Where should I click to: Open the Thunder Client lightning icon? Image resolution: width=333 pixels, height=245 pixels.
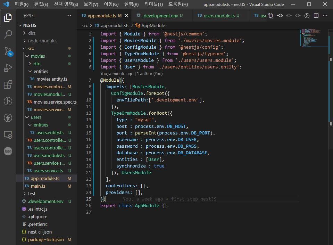coord(8,118)
